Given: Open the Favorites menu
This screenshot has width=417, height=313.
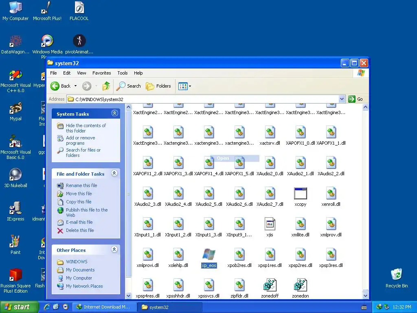Looking at the screenshot, I should [101, 73].
